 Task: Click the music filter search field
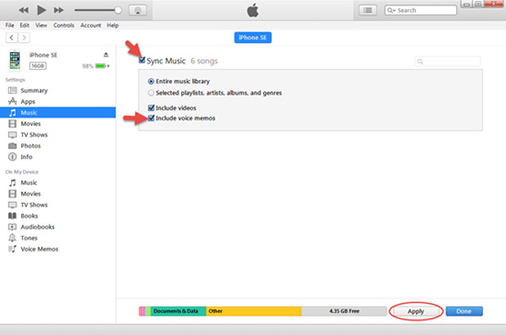point(447,61)
